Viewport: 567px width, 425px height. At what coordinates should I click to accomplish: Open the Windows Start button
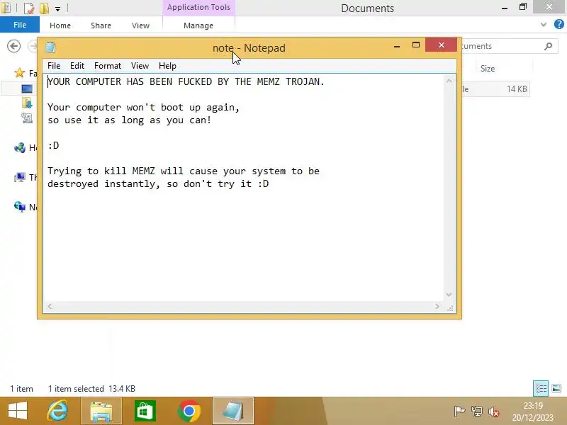pos(17,411)
